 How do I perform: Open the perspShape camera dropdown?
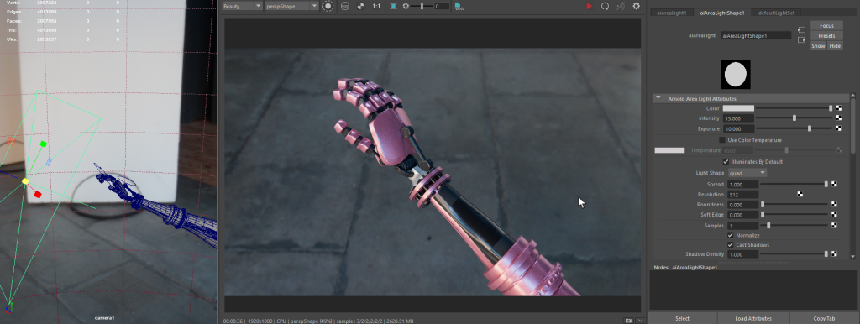(x=291, y=6)
